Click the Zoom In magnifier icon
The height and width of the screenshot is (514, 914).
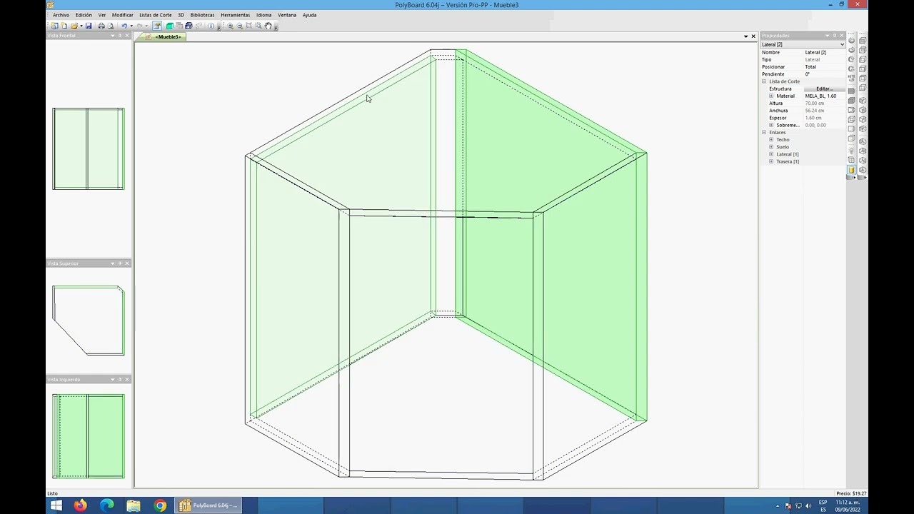click(x=230, y=26)
